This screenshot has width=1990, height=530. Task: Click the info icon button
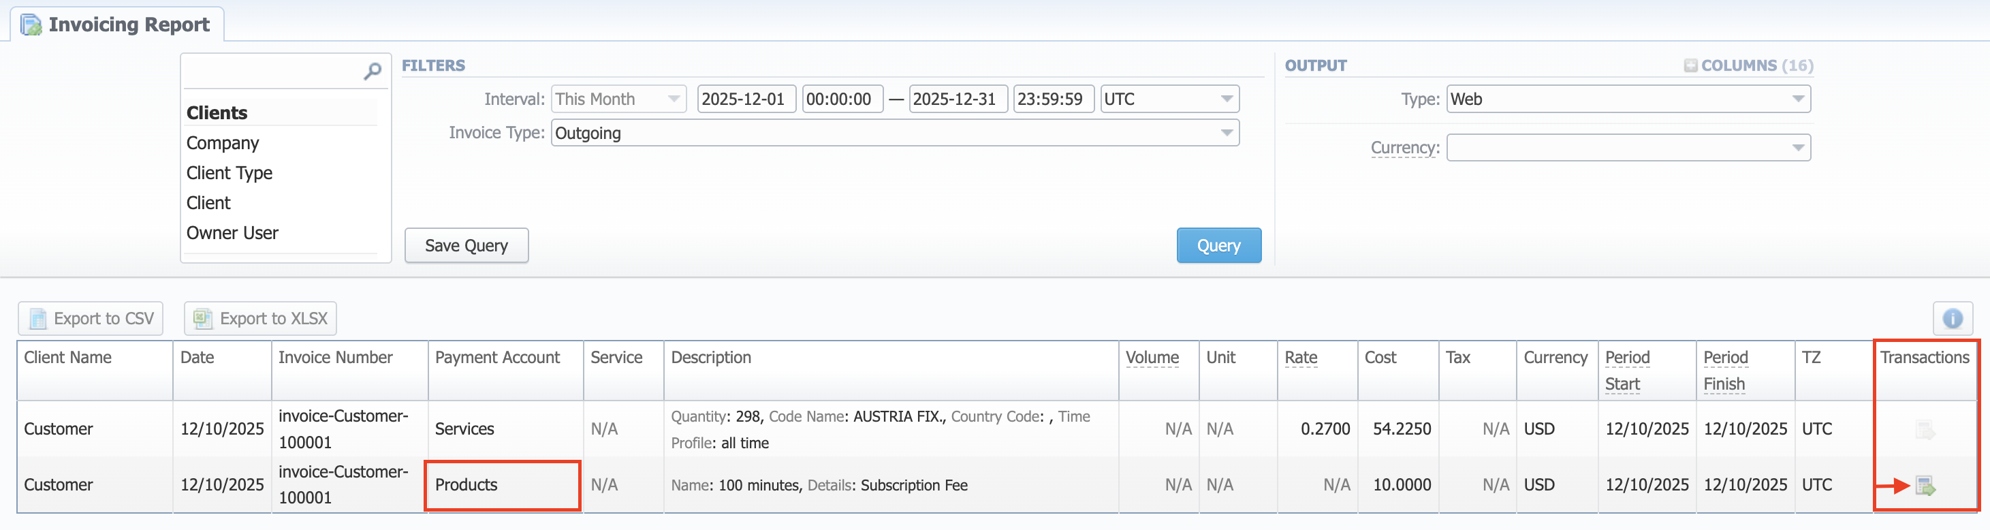[x=1952, y=318]
